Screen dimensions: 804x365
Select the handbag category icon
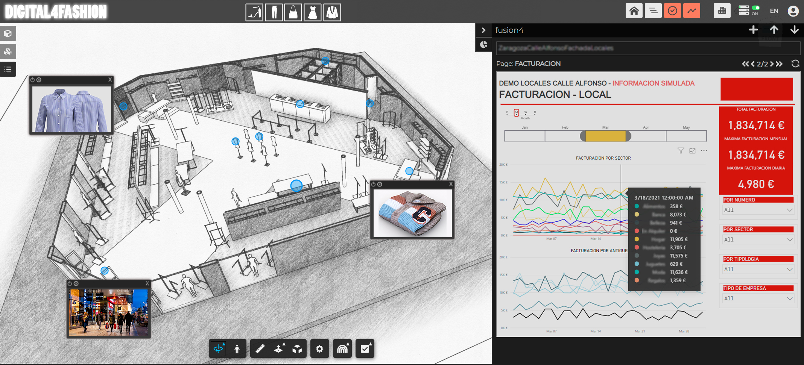[x=293, y=12]
